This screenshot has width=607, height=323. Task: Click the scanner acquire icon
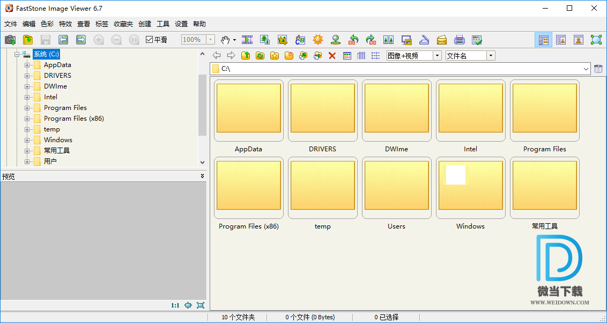424,40
